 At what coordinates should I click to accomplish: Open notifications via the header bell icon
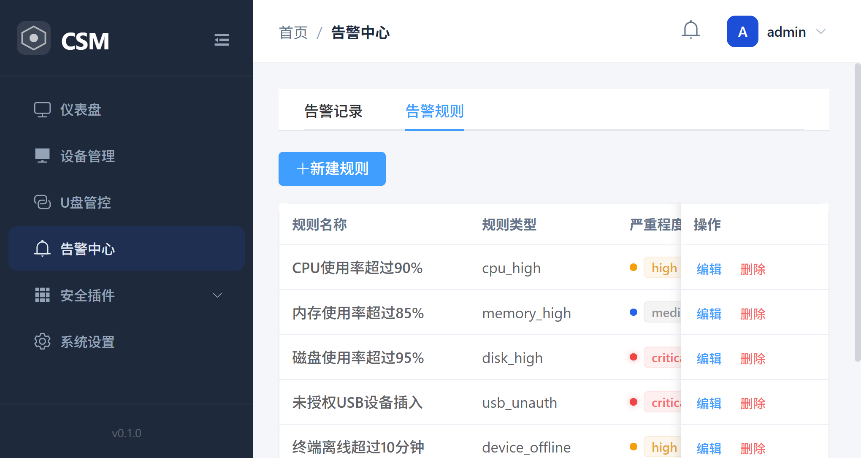click(691, 30)
